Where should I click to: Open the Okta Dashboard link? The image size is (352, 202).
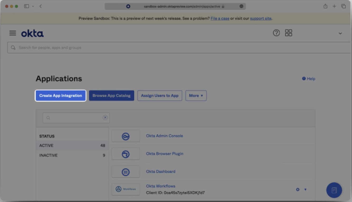tap(161, 171)
